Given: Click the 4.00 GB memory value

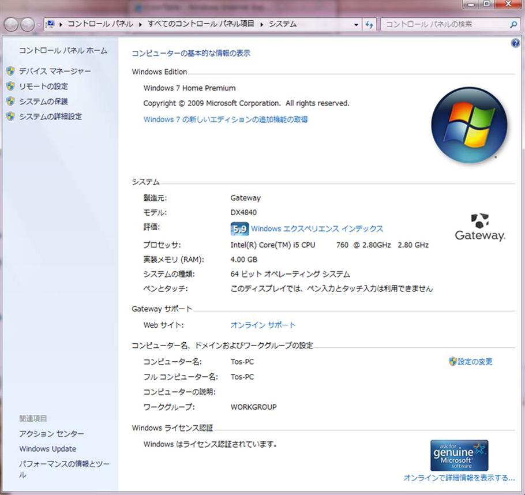Looking at the screenshot, I should pyautogui.click(x=243, y=260).
